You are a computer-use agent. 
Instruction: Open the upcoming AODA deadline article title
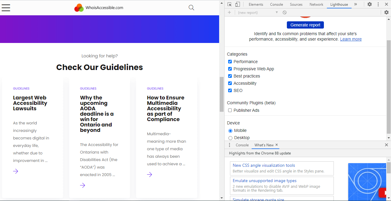(97, 114)
